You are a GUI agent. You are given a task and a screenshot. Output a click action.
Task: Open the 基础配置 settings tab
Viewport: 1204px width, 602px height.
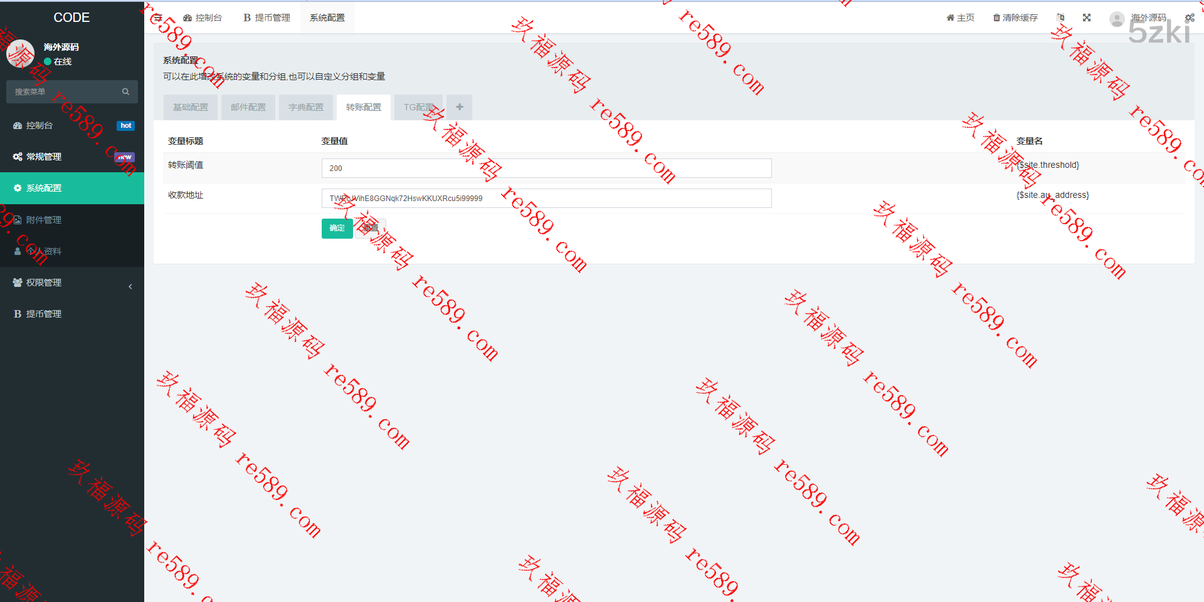(x=191, y=107)
